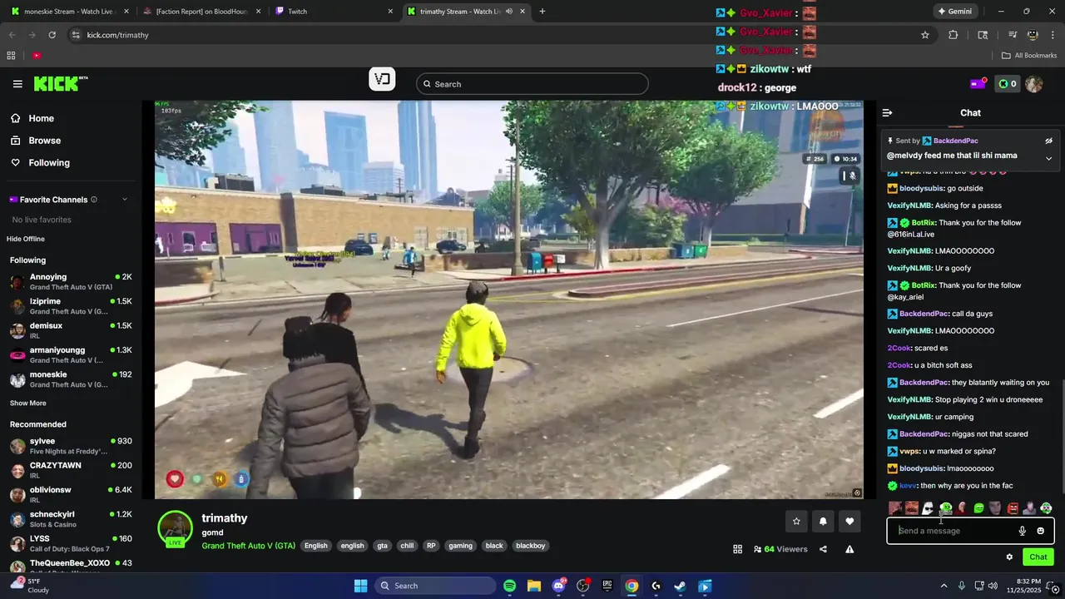Report the stream with warning icon
This screenshot has height=599, width=1065.
850,549
